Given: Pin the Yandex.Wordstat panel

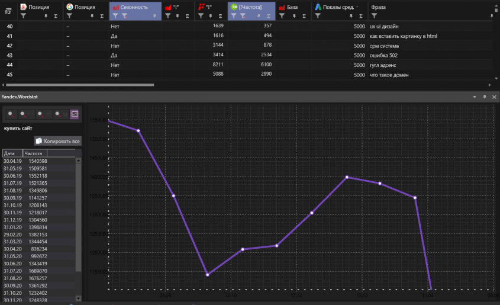Looking at the screenshot, I should (484, 97).
